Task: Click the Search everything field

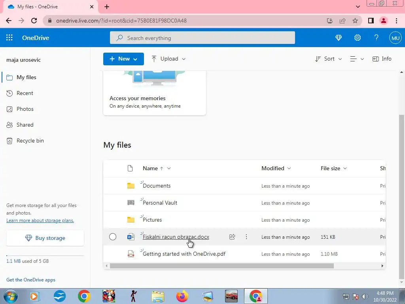Action: tap(202, 38)
